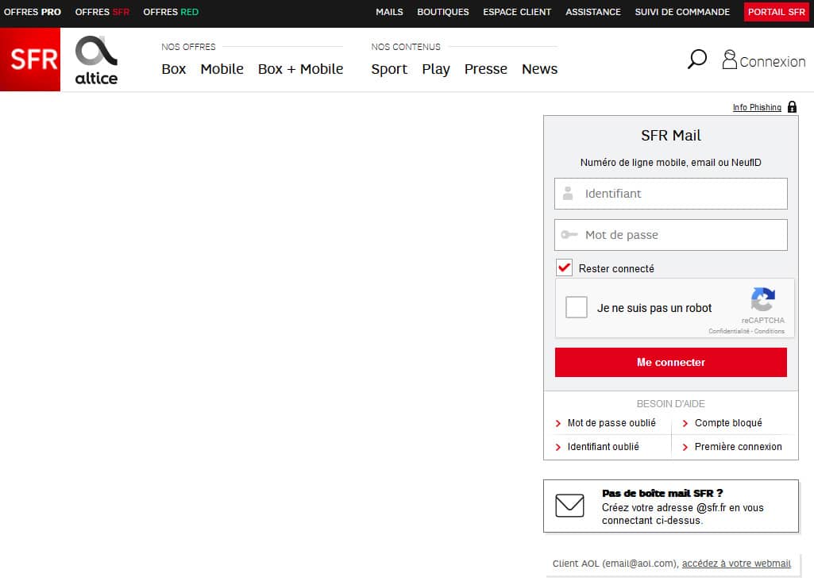Image resolution: width=814 pixels, height=585 pixels.
Task: Open the Offres RED menu item
Action: click(x=171, y=12)
